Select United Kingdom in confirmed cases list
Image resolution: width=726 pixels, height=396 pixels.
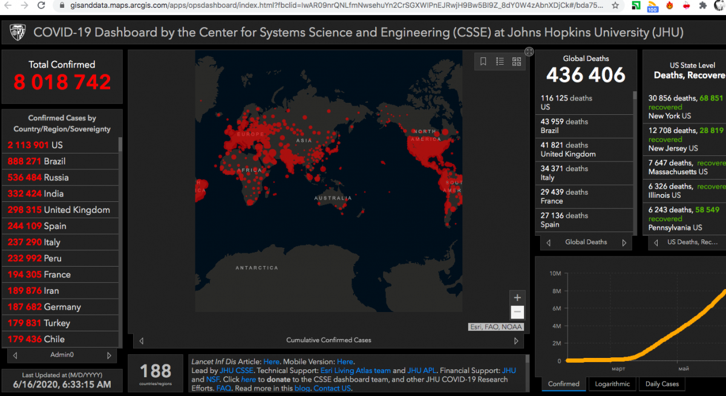click(x=60, y=210)
